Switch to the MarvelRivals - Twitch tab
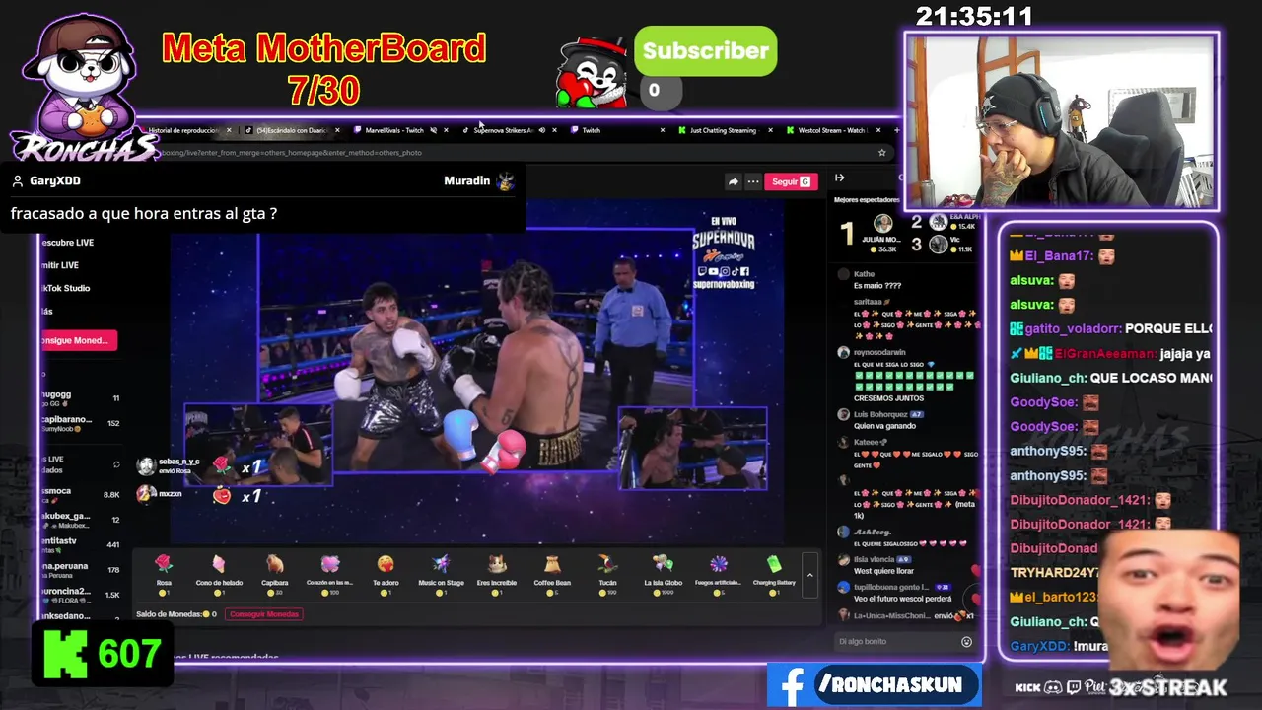This screenshot has height=710, width=1262. point(393,130)
